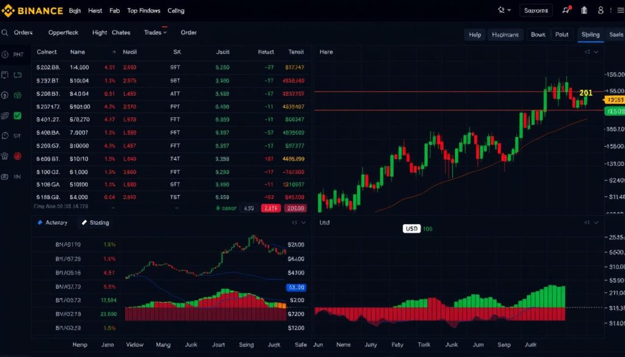Image resolution: width=625 pixels, height=357 pixels.
Task: Click the red circle sidebar icon
Action: coord(18,156)
